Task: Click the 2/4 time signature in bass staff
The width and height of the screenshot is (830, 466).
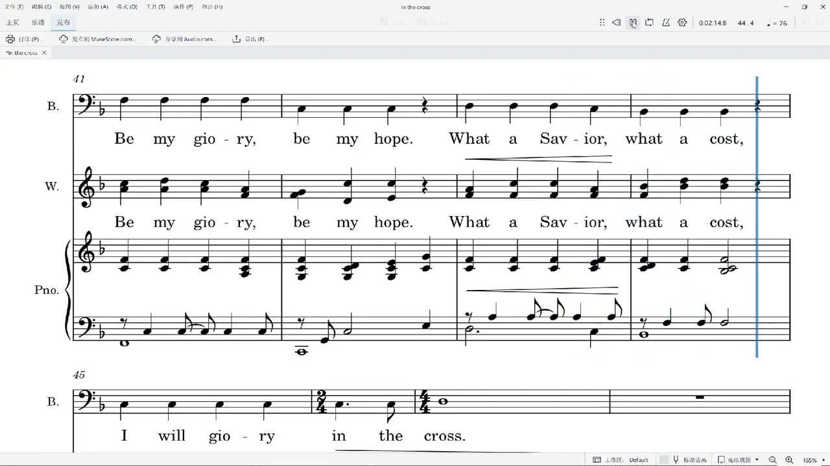Action: 321,402
